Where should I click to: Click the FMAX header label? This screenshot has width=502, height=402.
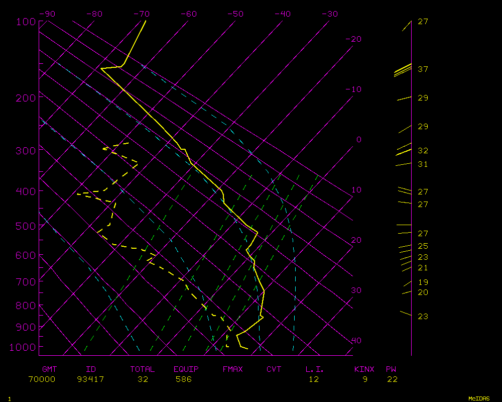(233, 369)
